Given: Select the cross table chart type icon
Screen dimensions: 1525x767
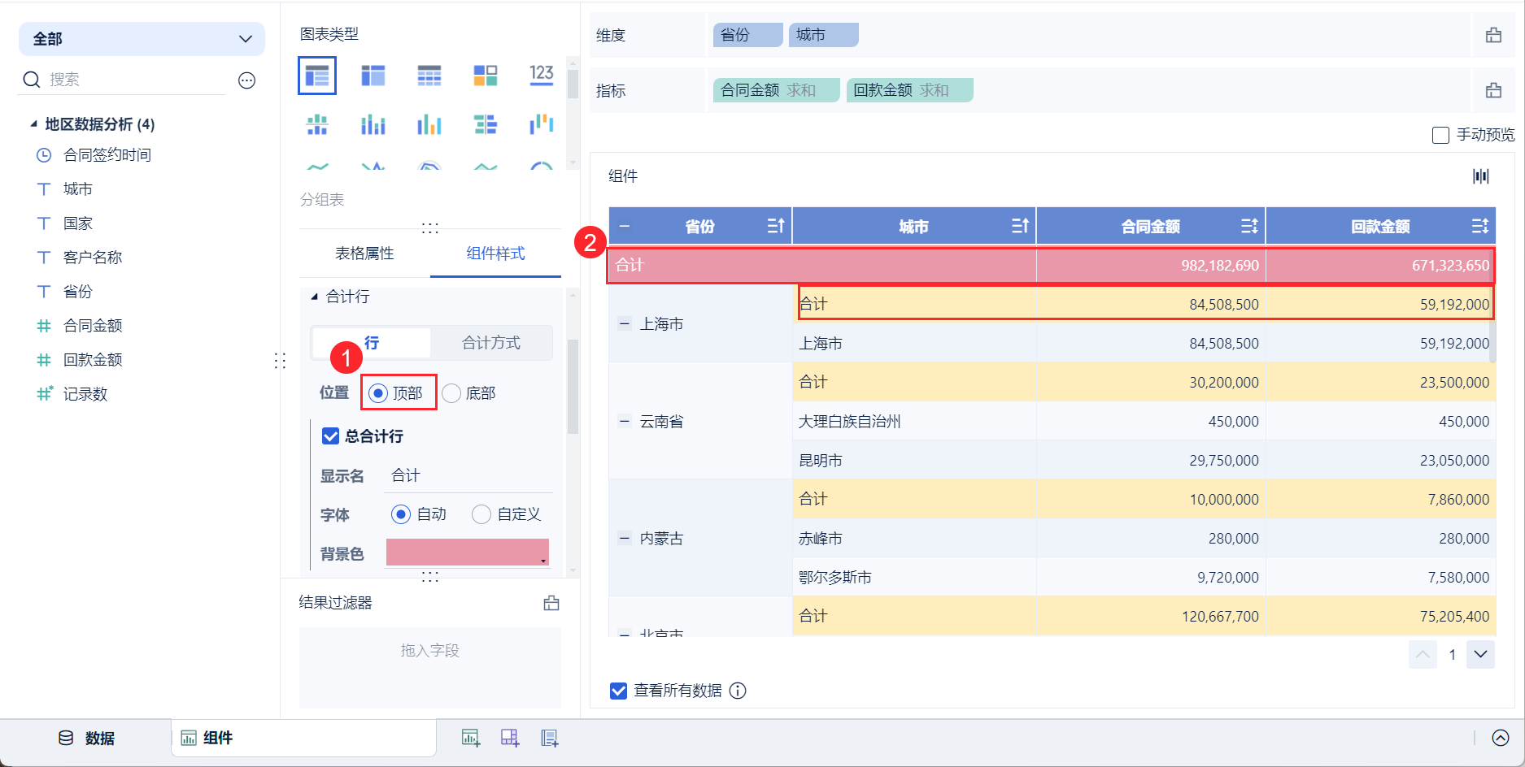Looking at the screenshot, I should tap(373, 76).
